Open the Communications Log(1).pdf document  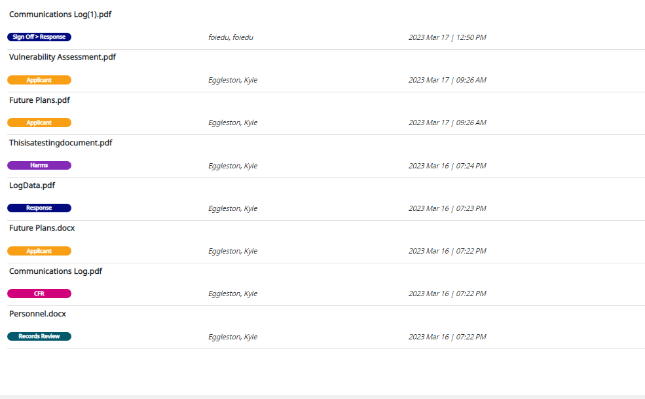tap(60, 14)
